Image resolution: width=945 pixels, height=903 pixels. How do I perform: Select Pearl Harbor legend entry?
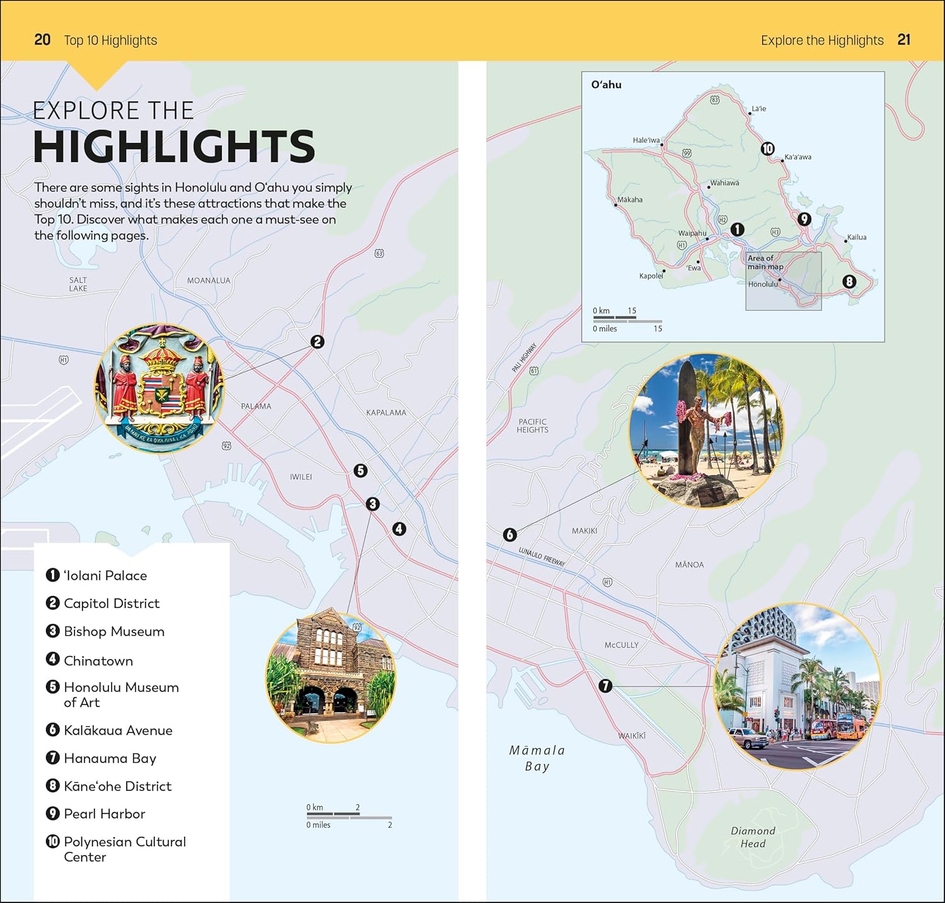(104, 814)
